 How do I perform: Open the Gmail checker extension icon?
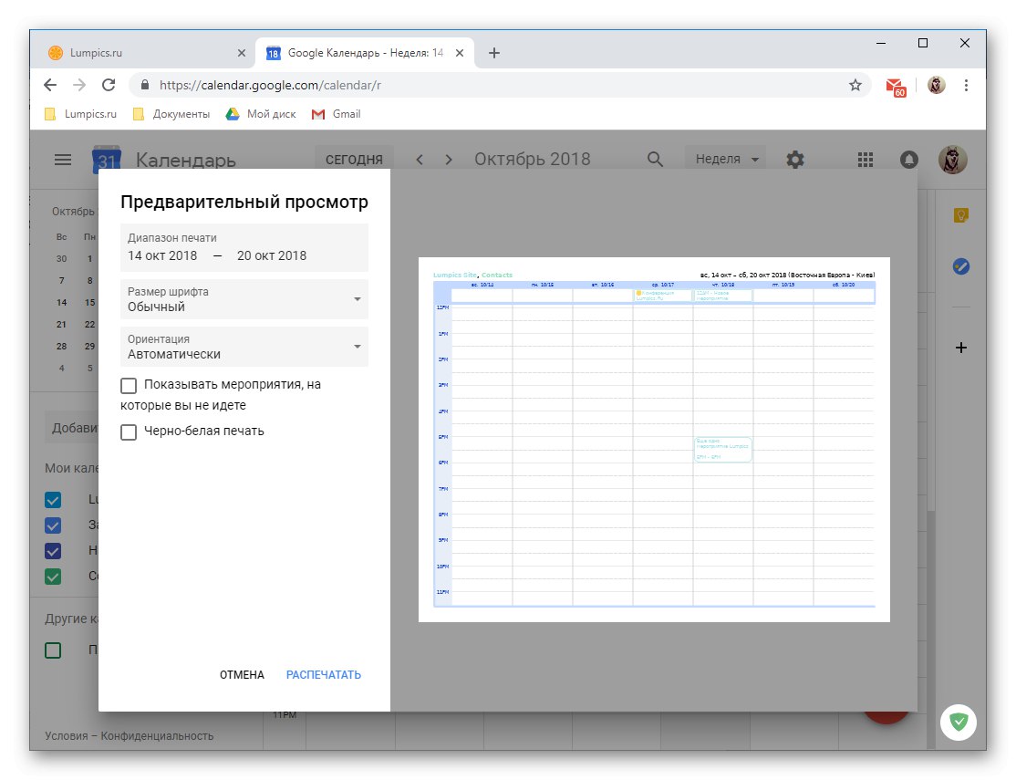tap(896, 87)
